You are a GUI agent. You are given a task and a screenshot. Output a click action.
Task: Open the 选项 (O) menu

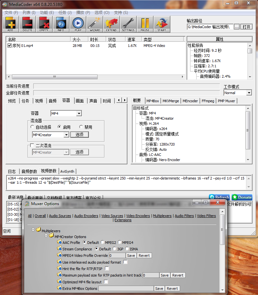pyautogui.click(x=102, y=13)
